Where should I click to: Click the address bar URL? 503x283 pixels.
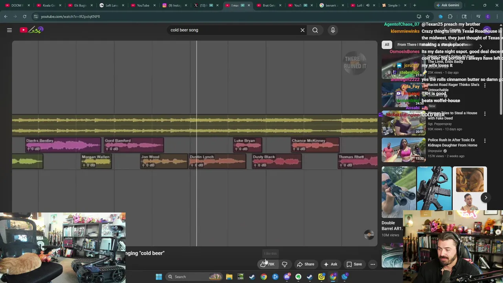(x=70, y=17)
